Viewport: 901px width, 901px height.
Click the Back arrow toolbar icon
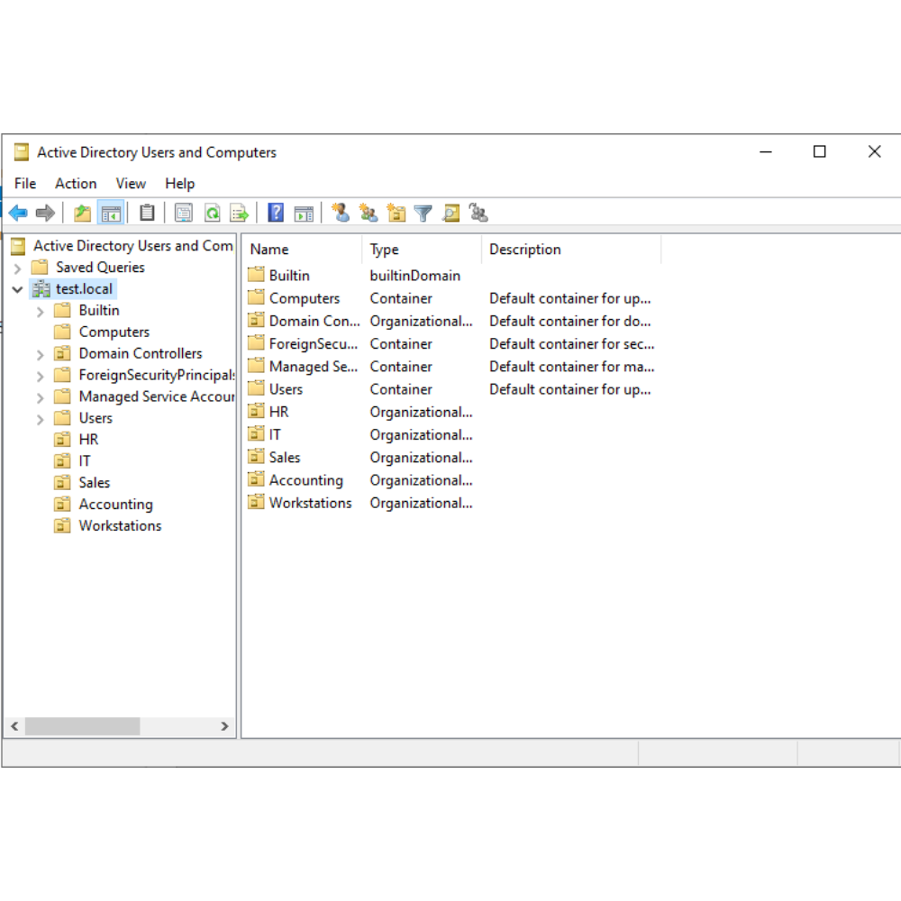(x=18, y=214)
